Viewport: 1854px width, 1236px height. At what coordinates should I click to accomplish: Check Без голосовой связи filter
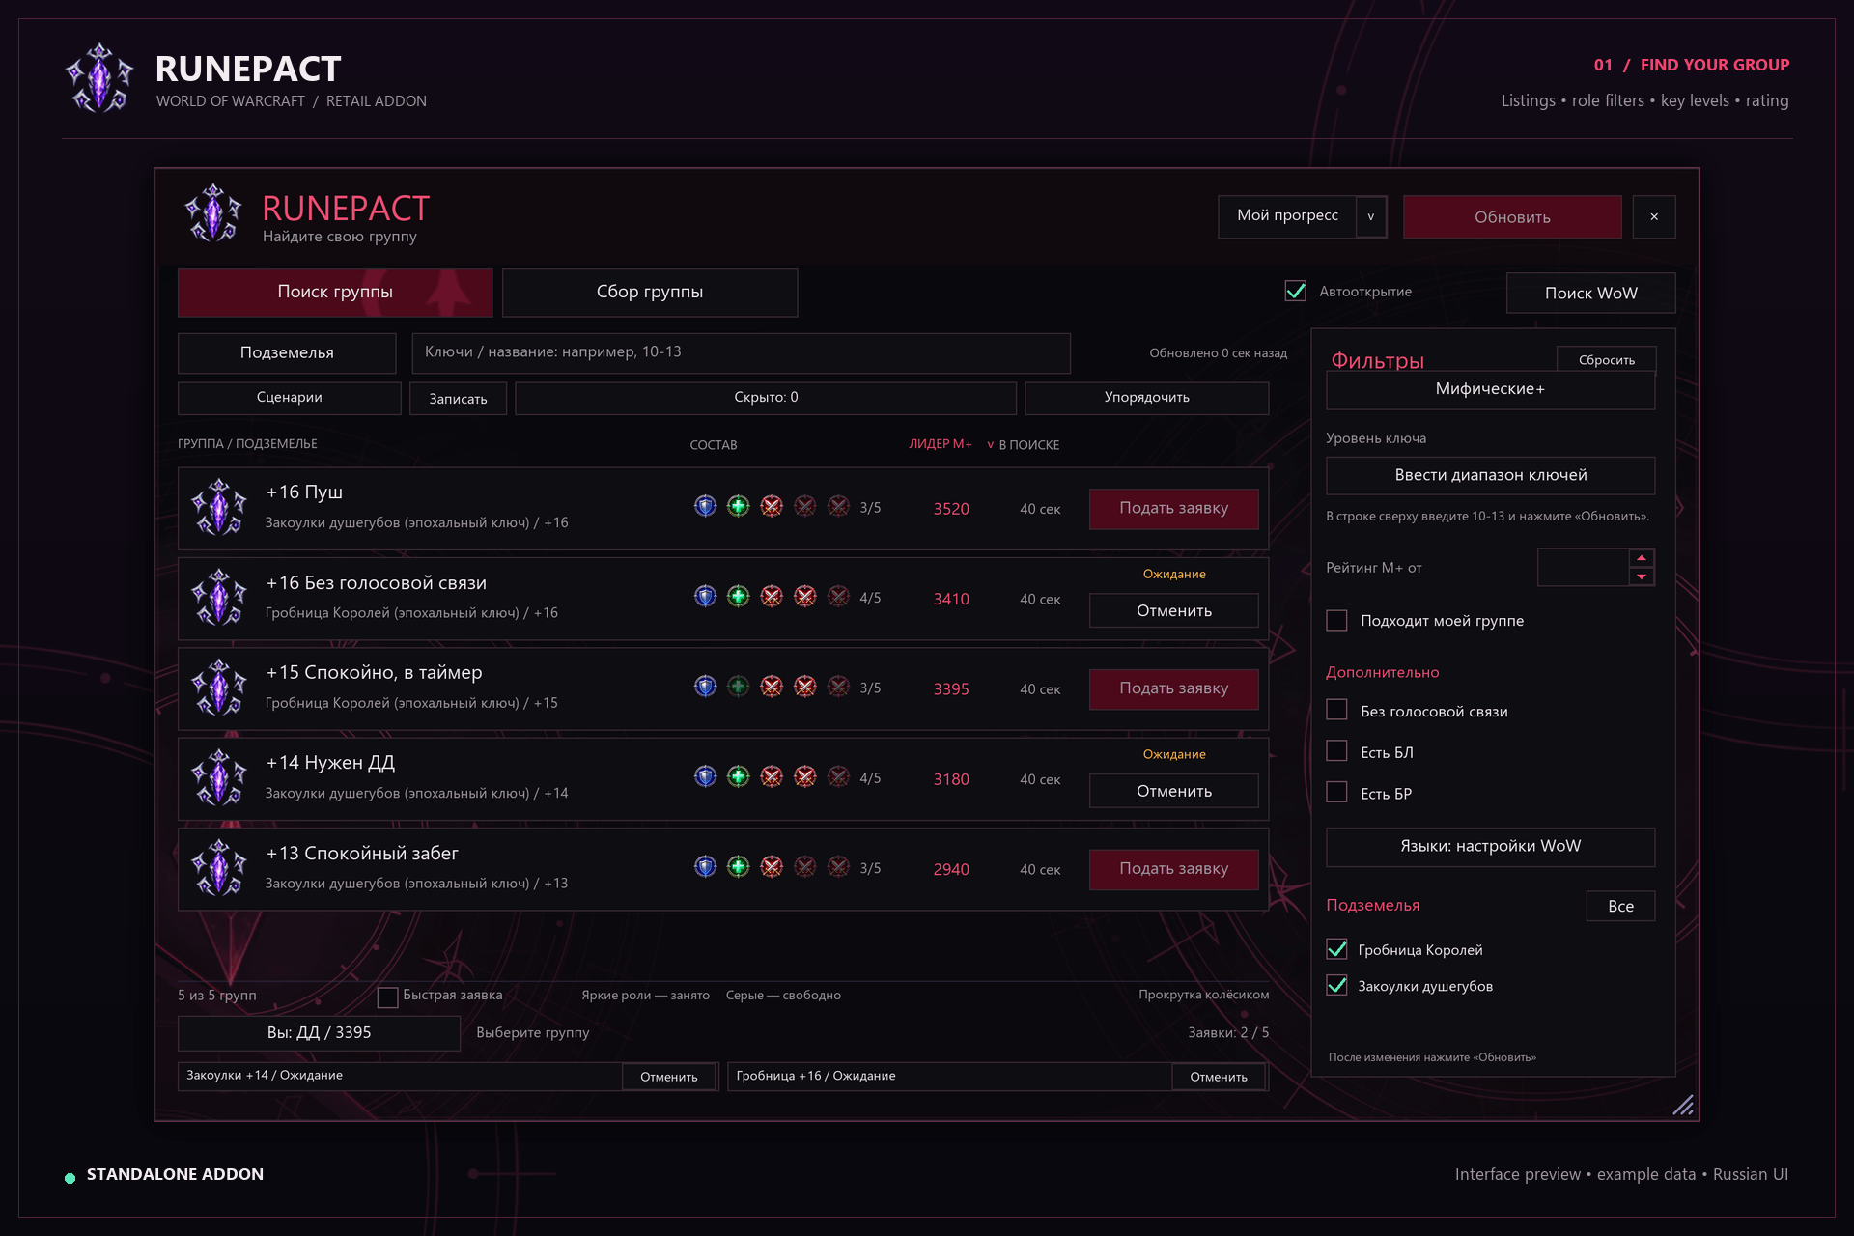(x=1336, y=710)
